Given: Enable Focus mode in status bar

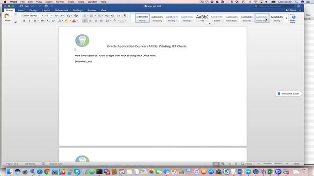Looking at the screenshot, I should point(247,164).
